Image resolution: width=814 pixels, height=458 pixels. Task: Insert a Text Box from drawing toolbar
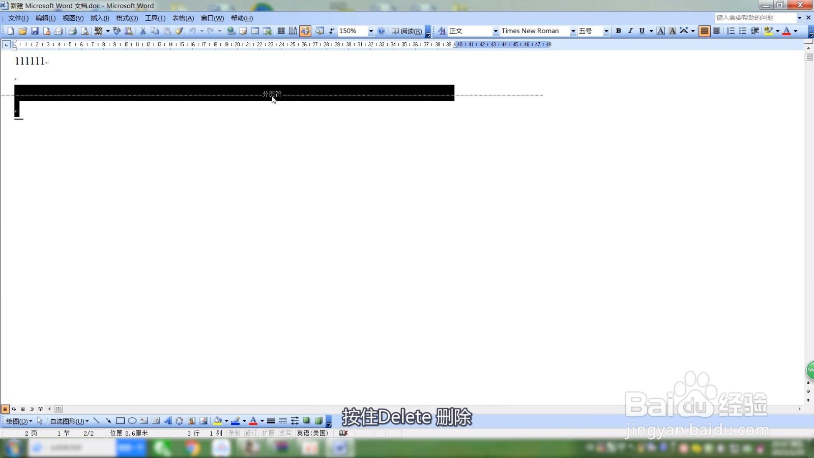point(144,421)
